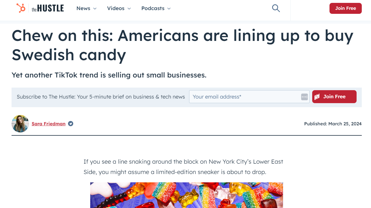Viewport: 371px width, 208px height.
Task: Select the Videos menu label
Action: (x=116, y=8)
